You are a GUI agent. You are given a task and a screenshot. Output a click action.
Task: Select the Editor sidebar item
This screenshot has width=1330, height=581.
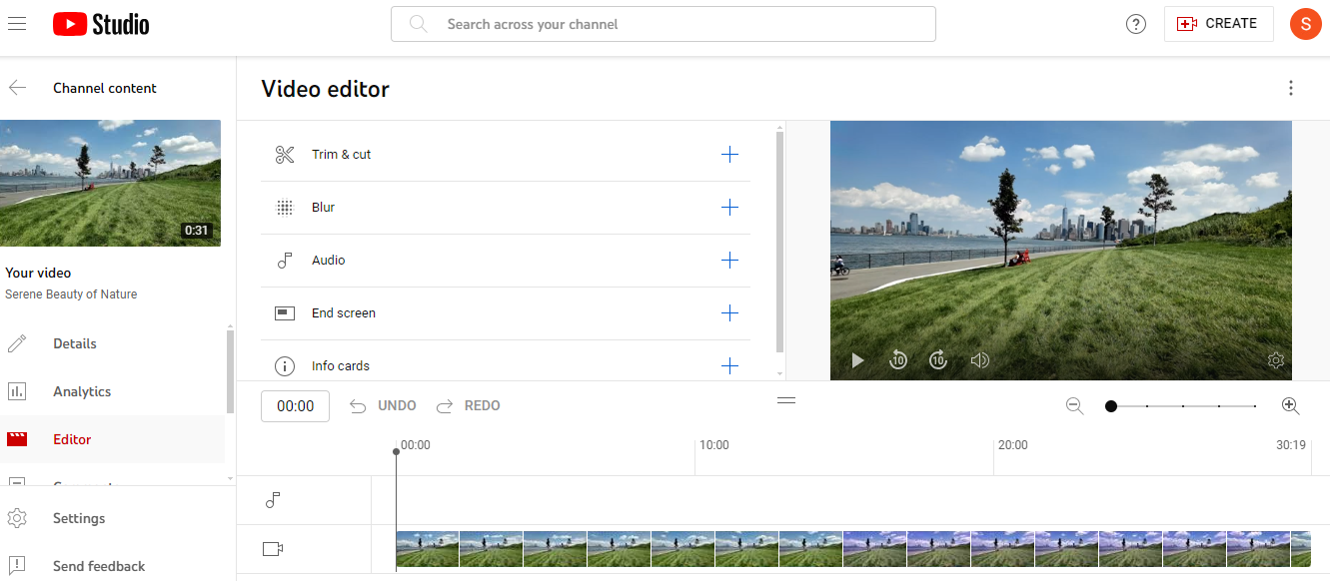pos(112,439)
